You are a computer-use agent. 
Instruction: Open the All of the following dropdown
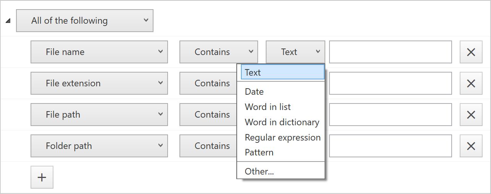(x=85, y=21)
